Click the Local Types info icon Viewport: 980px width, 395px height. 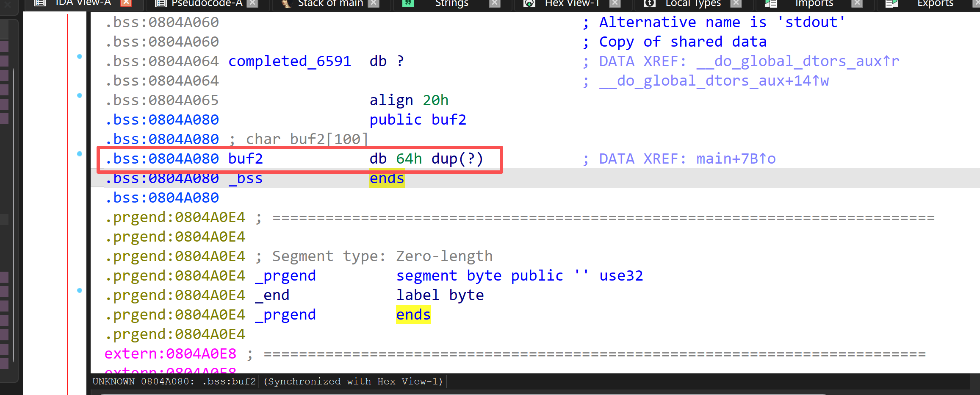(x=649, y=3)
